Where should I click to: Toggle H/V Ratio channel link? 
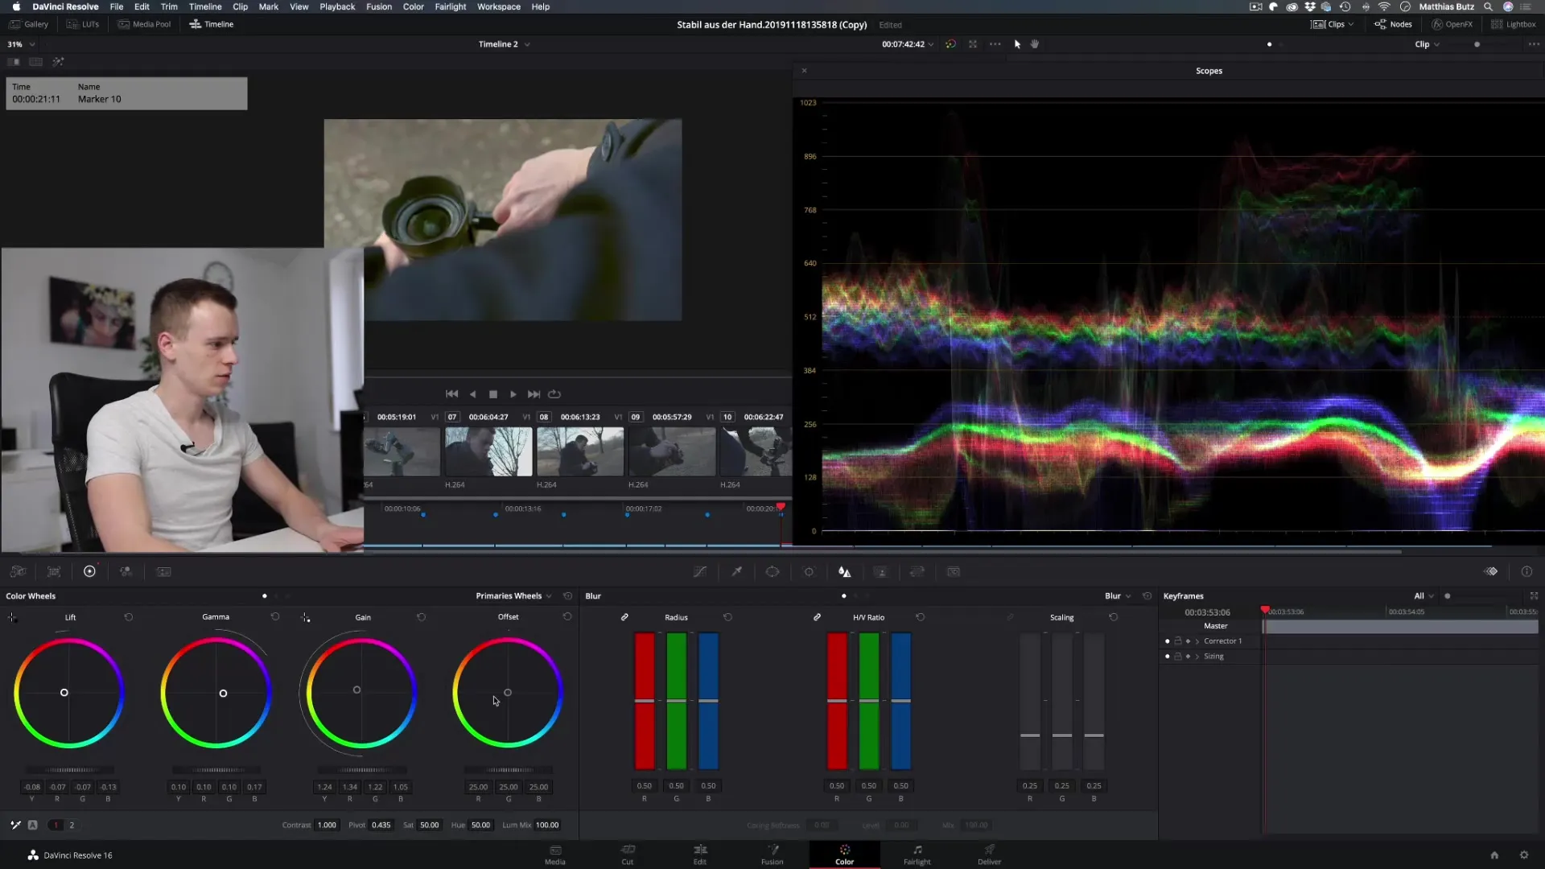coord(817,617)
